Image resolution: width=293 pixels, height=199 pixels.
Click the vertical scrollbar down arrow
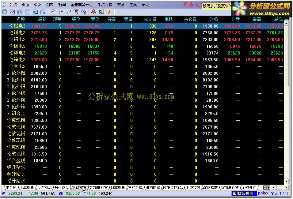pos(286,182)
